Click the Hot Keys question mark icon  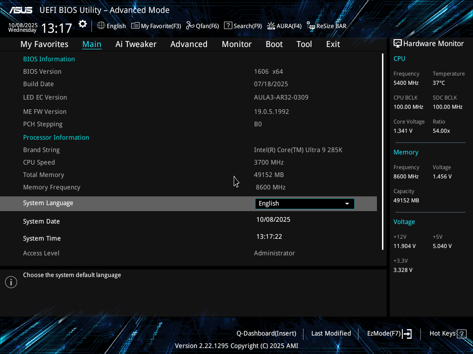pos(461,334)
